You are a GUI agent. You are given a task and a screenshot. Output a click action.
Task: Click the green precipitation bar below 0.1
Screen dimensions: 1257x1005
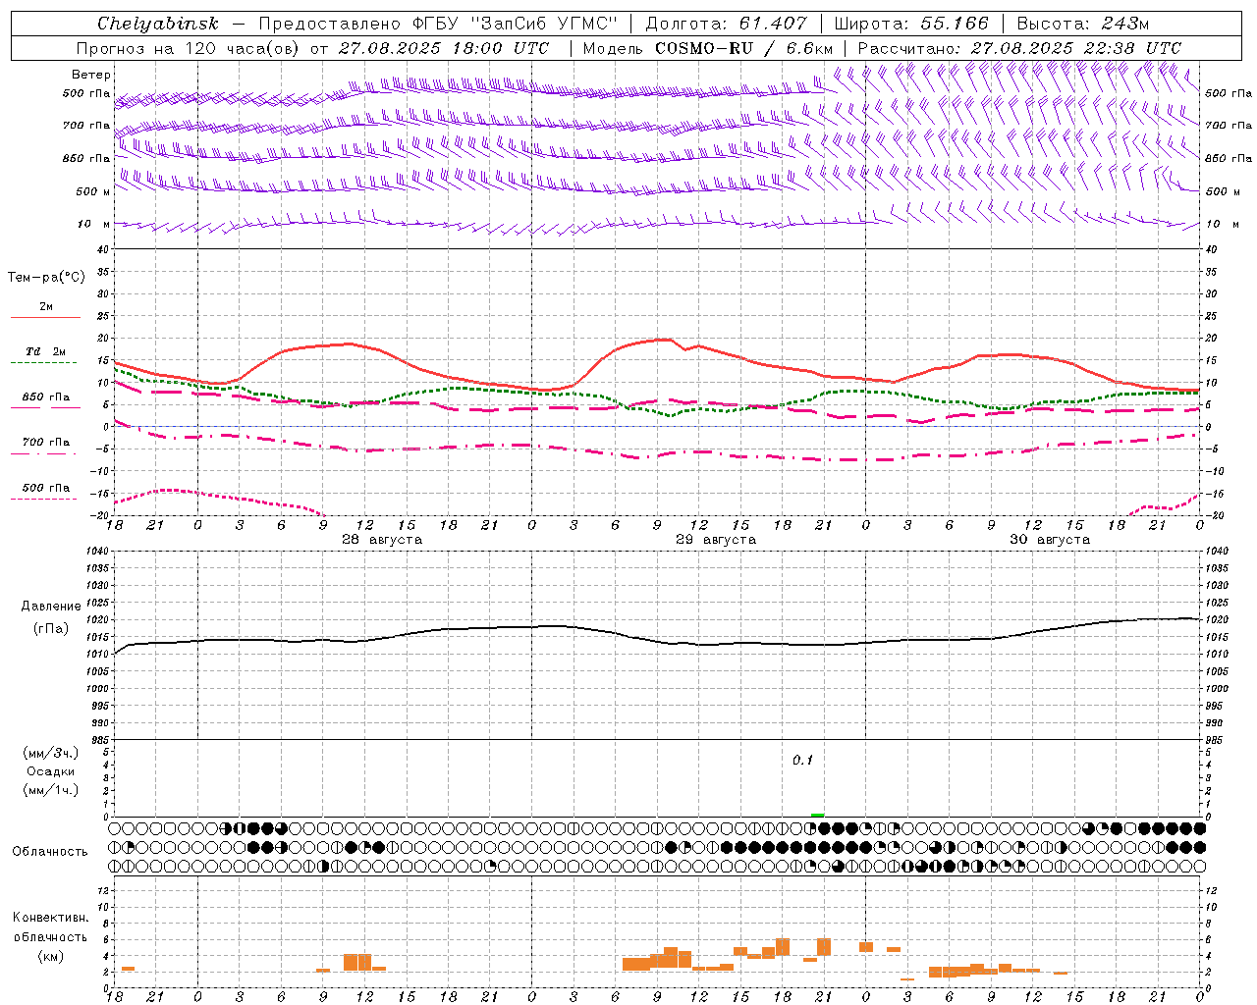click(818, 815)
